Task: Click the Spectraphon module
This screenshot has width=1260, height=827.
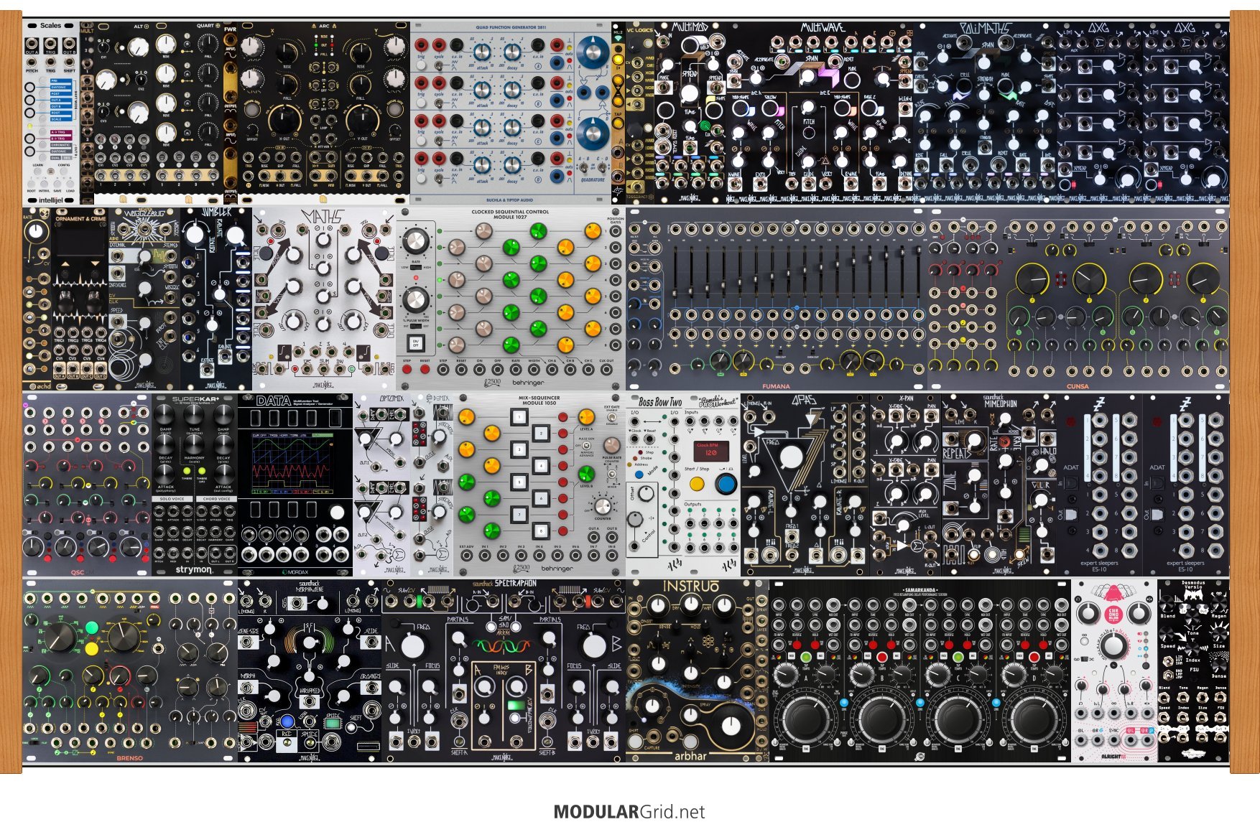Action: coord(504,671)
